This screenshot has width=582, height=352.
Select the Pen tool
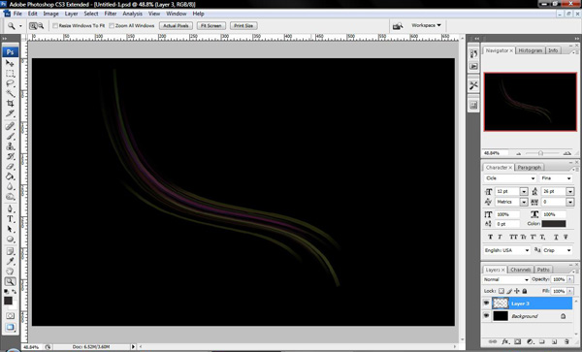(x=10, y=208)
